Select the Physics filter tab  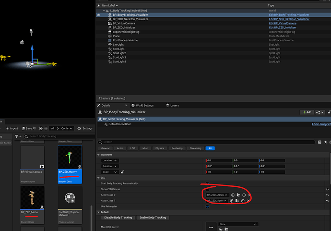(160, 148)
